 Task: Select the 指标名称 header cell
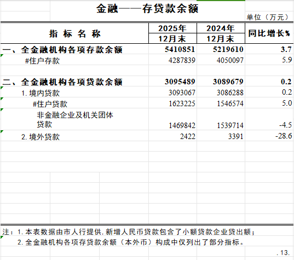[75, 33]
